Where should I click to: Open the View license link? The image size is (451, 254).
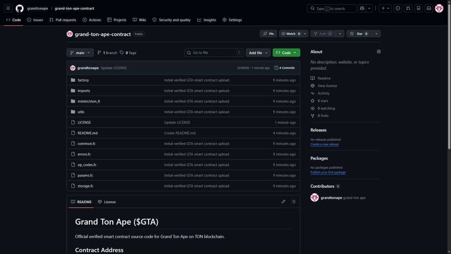tap(327, 86)
